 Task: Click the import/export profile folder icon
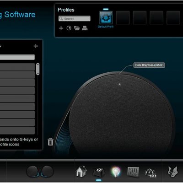pos(77,28)
